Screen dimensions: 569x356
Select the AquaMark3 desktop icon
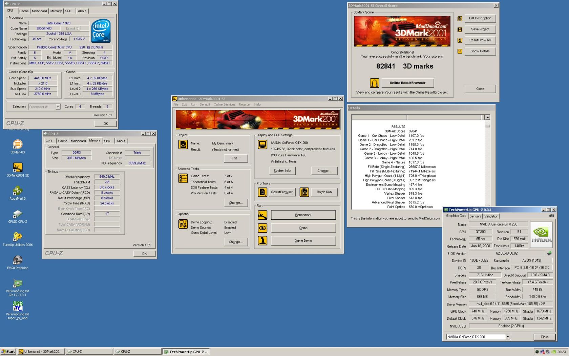point(18,191)
